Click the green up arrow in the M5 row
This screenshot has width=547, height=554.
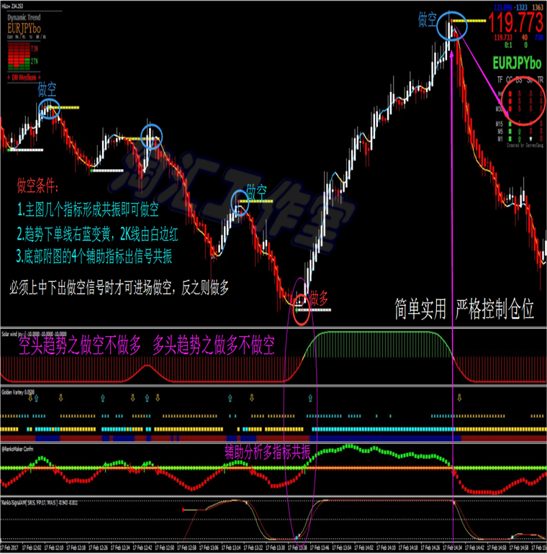click(519, 132)
